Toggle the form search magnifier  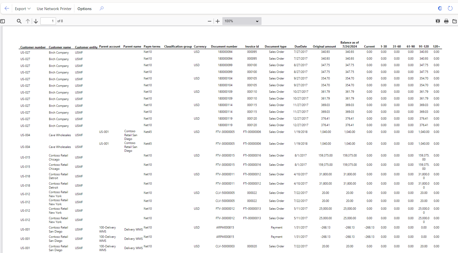point(101,8)
